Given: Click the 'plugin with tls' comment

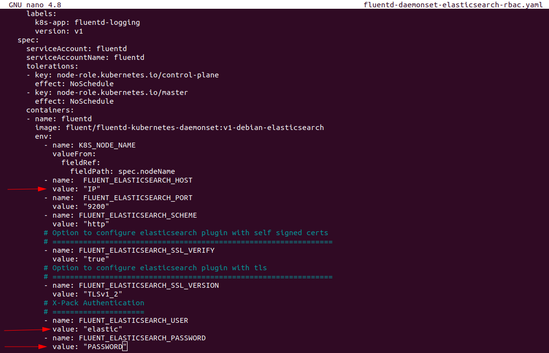Looking at the screenshot, I should (155, 268).
